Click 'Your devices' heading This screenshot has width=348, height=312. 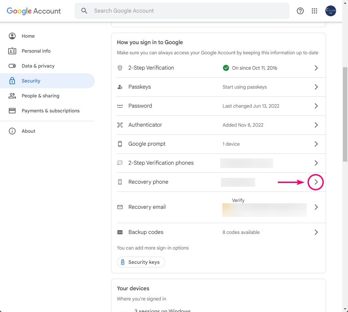click(x=133, y=289)
